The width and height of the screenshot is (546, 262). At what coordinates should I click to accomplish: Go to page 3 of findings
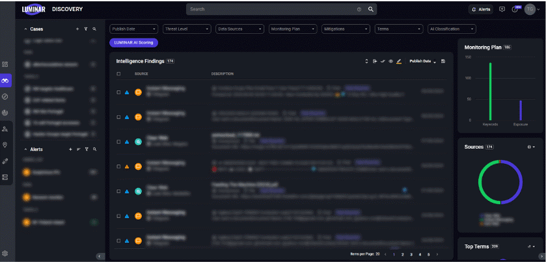coord(411,255)
